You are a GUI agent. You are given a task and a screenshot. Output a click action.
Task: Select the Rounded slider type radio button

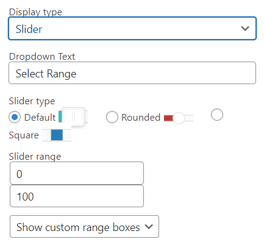pos(112,117)
